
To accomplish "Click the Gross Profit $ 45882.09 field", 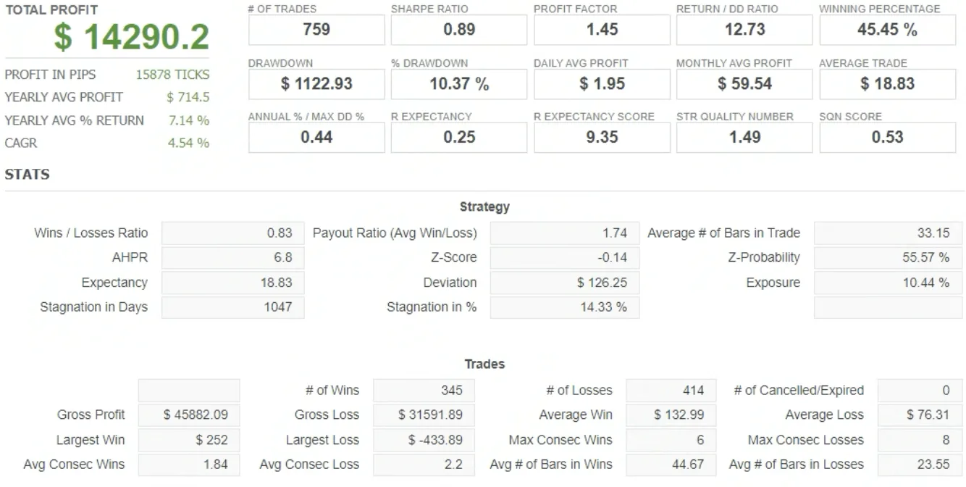I will pyautogui.click(x=189, y=415).
